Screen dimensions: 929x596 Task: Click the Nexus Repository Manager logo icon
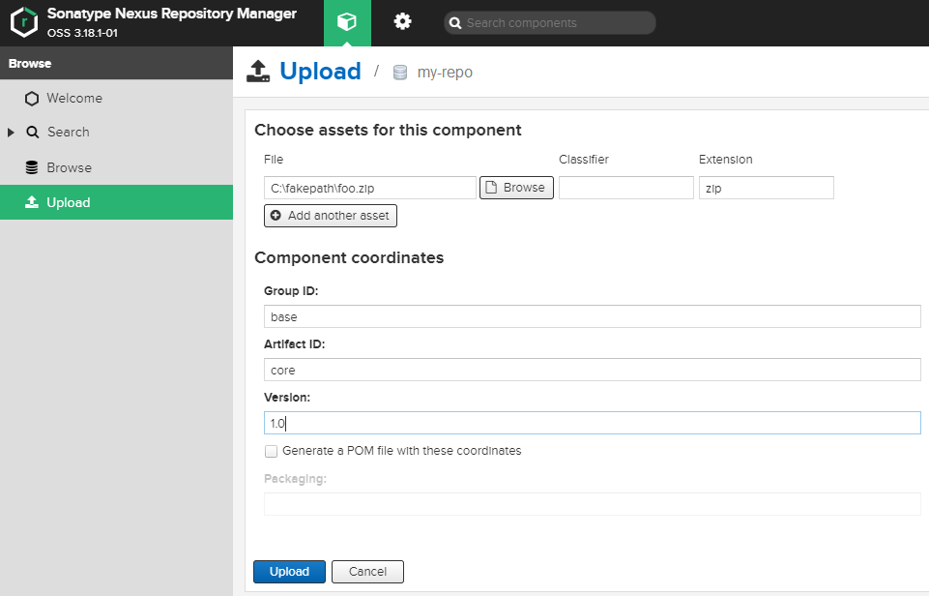click(x=23, y=22)
